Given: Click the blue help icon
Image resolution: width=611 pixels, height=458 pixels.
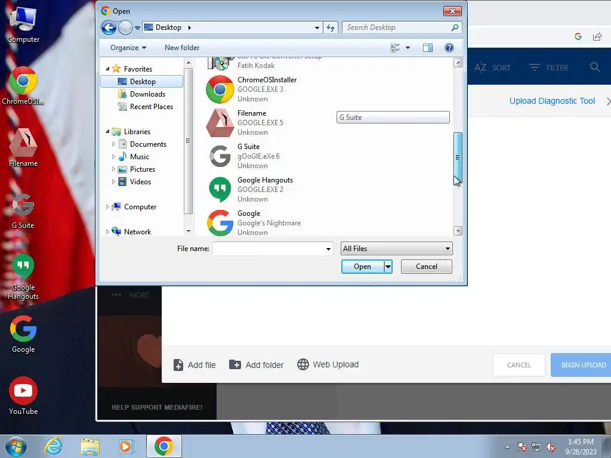Looking at the screenshot, I should point(449,48).
